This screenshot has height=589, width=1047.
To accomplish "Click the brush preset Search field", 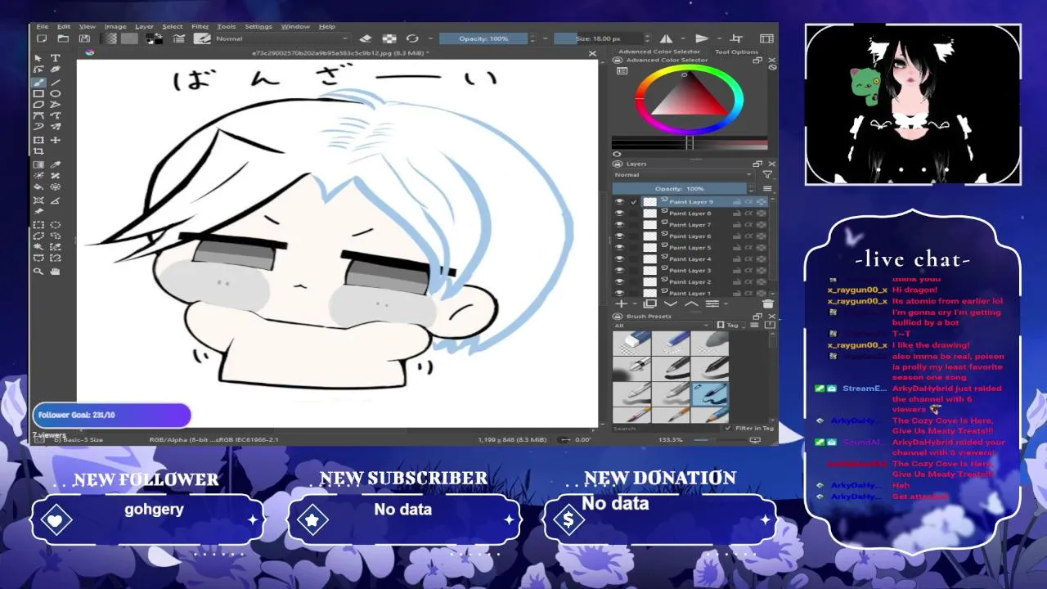I will (667, 428).
